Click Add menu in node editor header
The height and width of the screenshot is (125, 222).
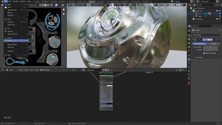click(32, 70)
